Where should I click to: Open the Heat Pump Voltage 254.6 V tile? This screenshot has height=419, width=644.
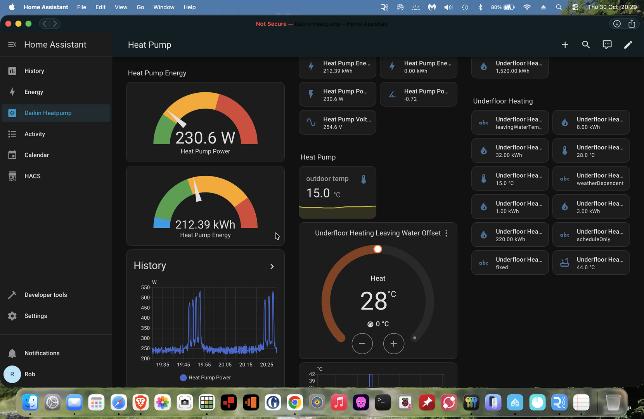[337, 123]
